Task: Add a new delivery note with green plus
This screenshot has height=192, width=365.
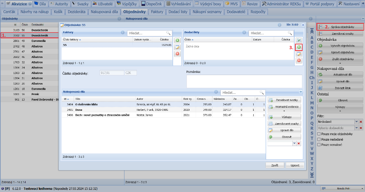Action: click(x=299, y=47)
